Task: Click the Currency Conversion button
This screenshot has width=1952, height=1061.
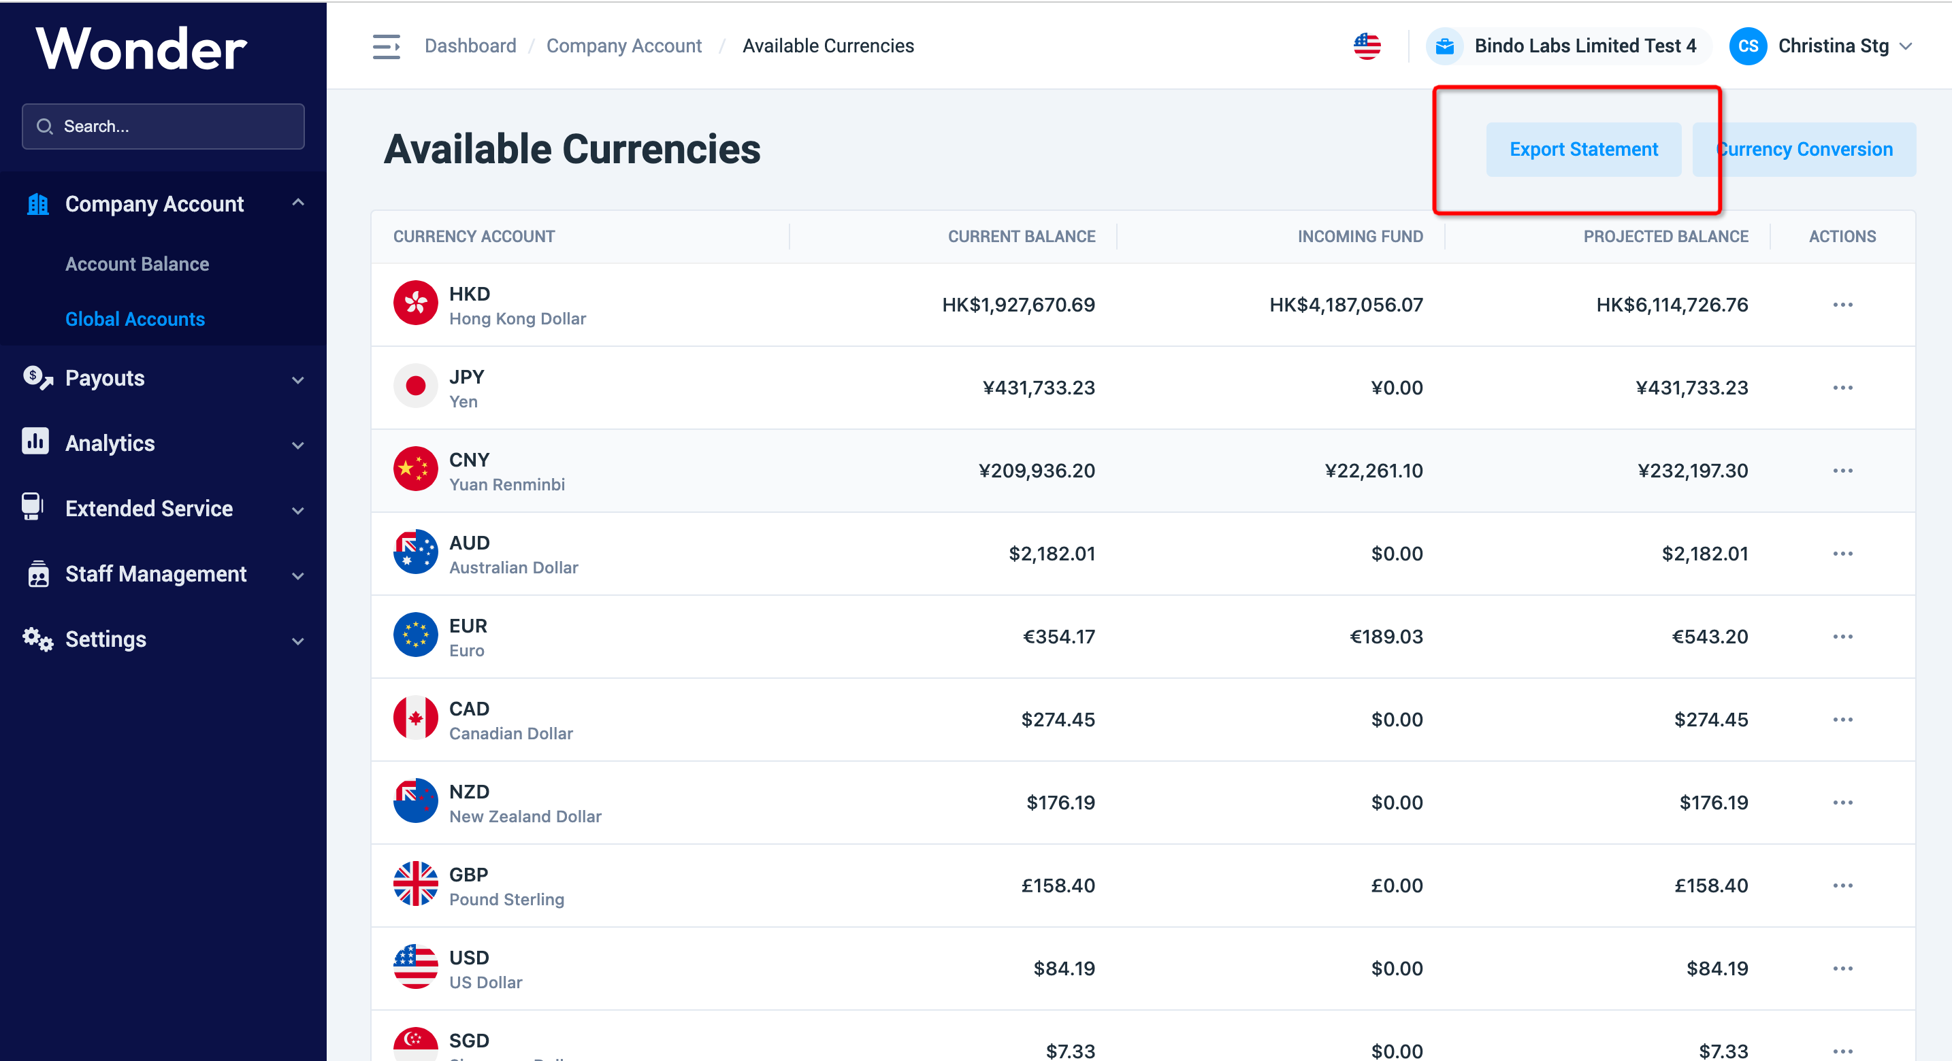Action: pyautogui.click(x=1804, y=149)
